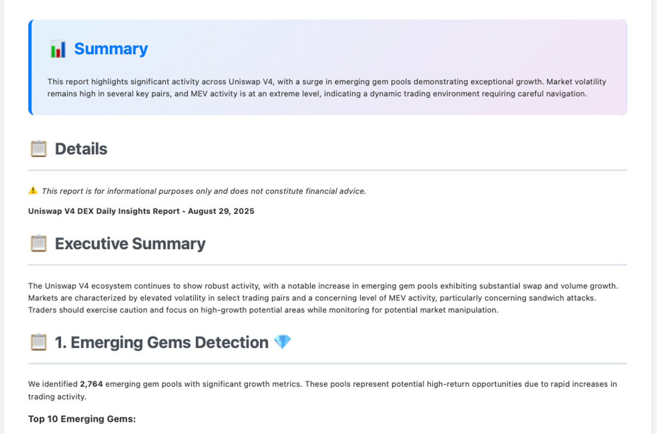Click the blue left border of Summary box
This screenshot has height=434, width=657.
pyautogui.click(x=30, y=67)
